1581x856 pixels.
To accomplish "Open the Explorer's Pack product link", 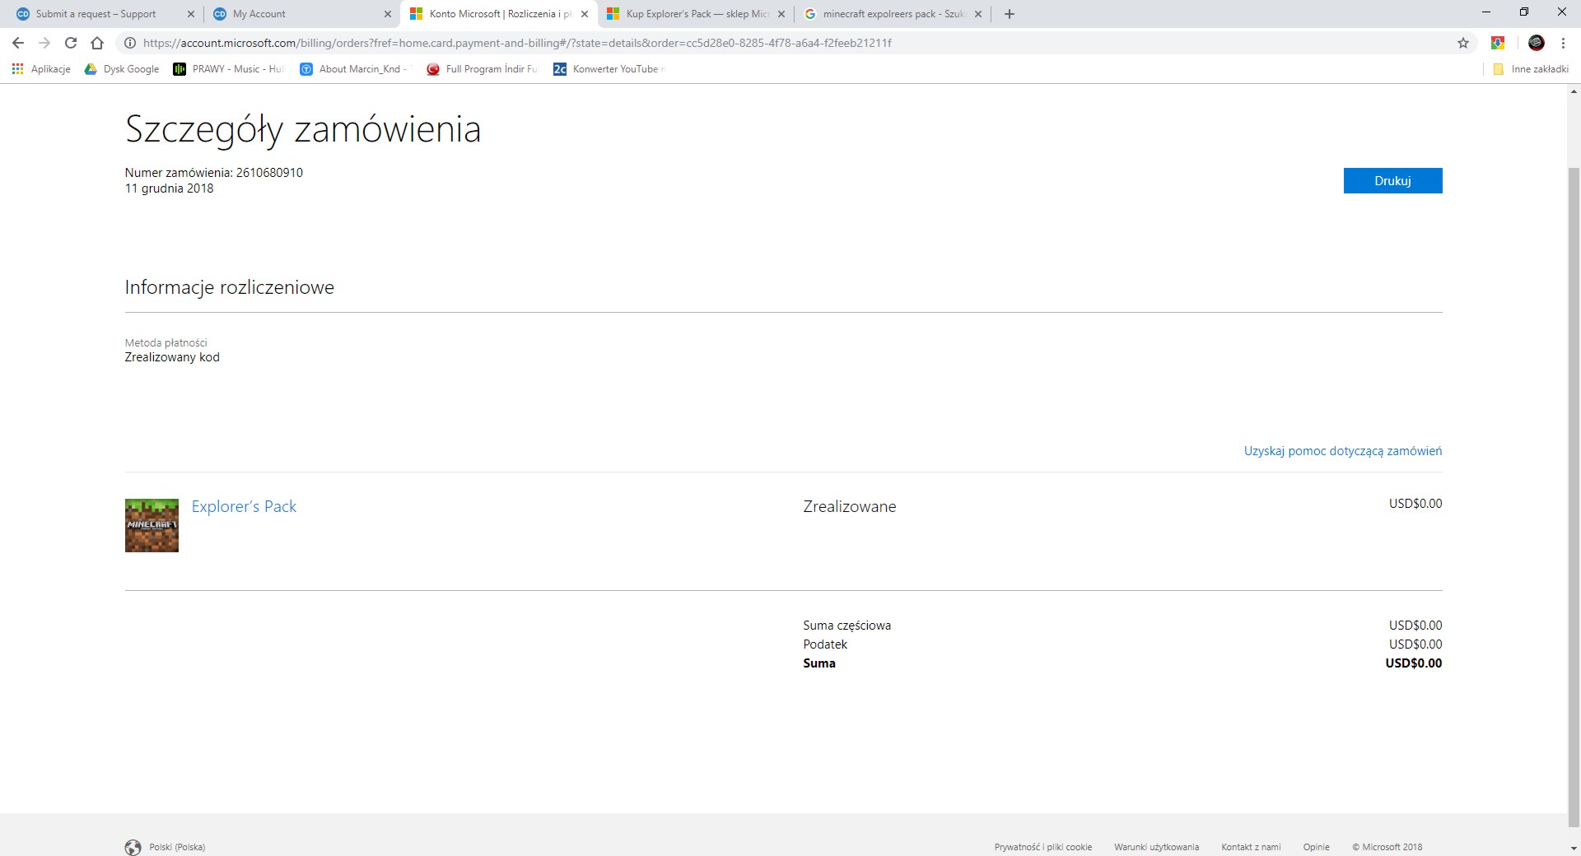I will click(x=244, y=507).
